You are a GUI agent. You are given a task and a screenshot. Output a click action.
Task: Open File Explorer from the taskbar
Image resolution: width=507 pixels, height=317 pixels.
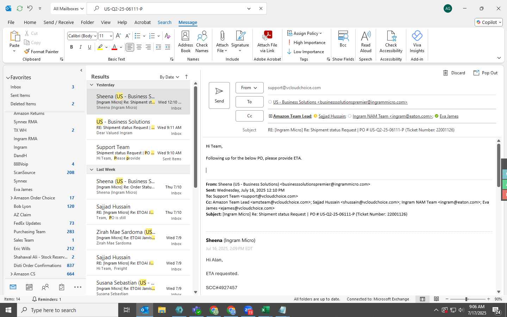[x=162, y=310]
